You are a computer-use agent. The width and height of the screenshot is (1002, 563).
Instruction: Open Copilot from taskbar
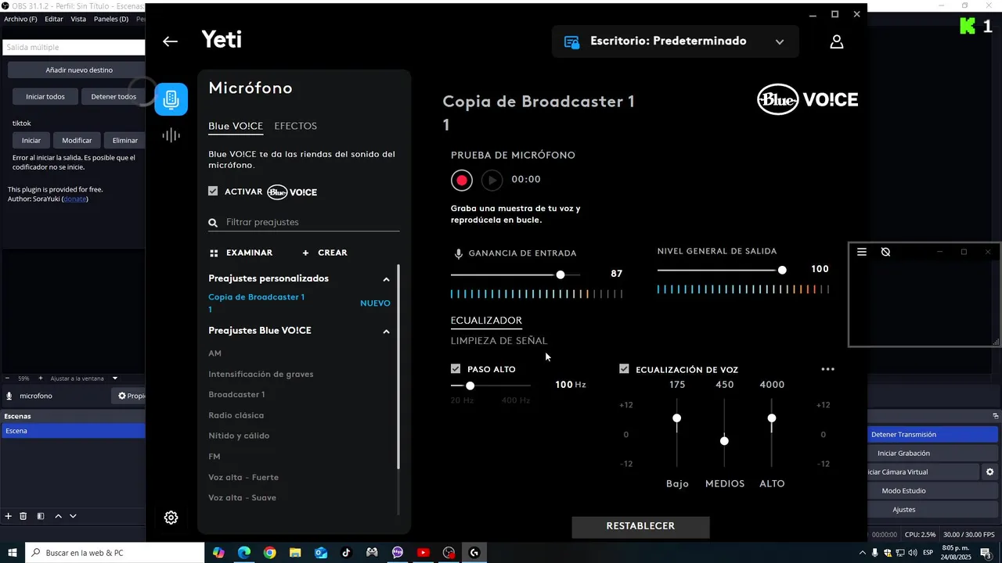click(218, 553)
